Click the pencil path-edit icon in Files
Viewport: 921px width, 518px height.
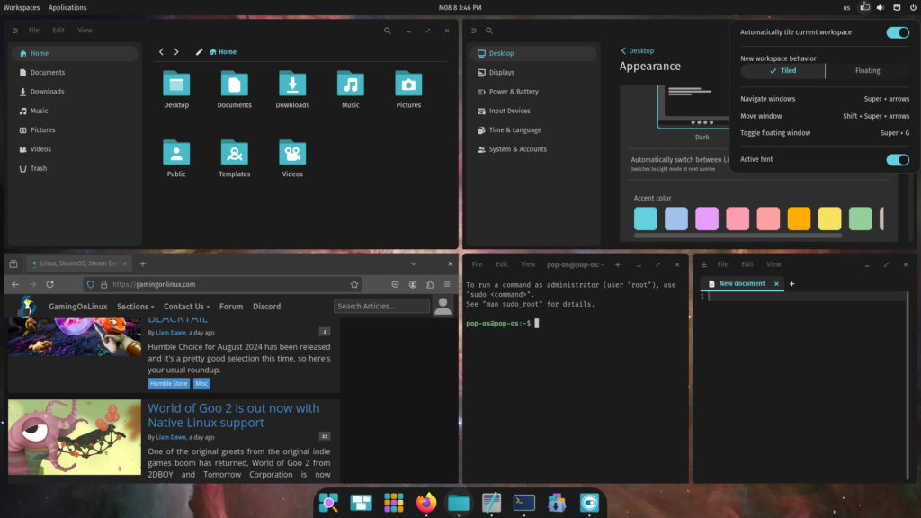pyautogui.click(x=200, y=51)
